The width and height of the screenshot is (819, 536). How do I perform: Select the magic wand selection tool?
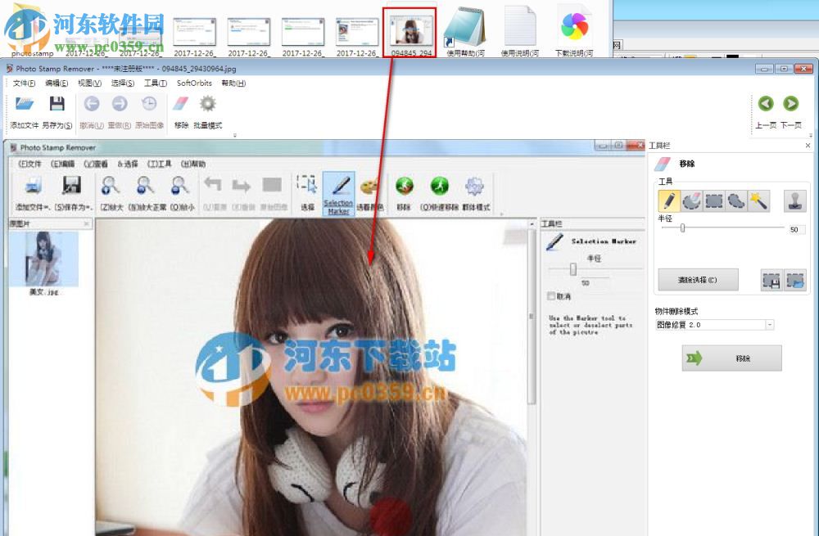pos(758,199)
